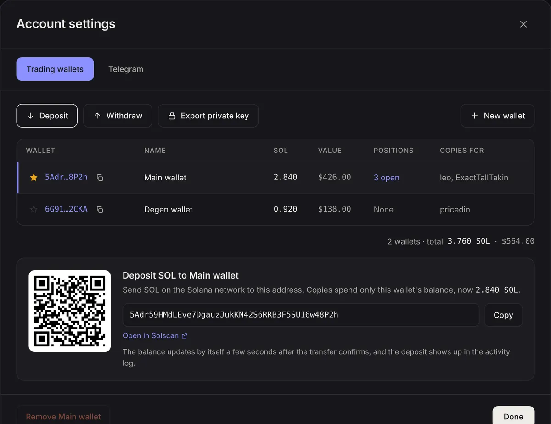Image resolution: width=551 pixels, height=424 pixels.
Task: Click the 0.920 SOL balance cell
Action: pyautogui.click(x=285, y=209)
